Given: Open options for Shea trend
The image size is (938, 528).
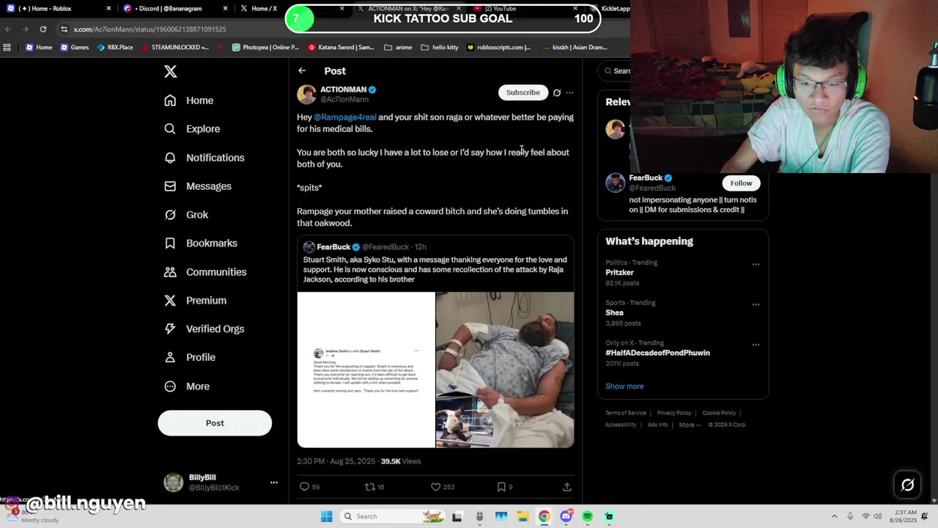Looking at the screenshot, I should pyautogui.click(x=756, y=304).
